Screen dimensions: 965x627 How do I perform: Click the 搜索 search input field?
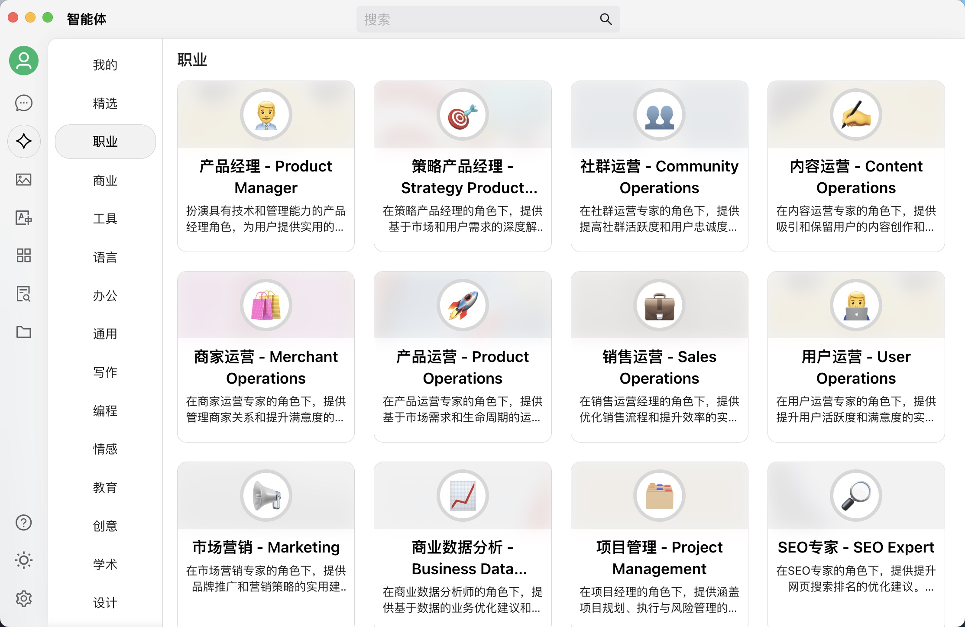coord(476,19)
